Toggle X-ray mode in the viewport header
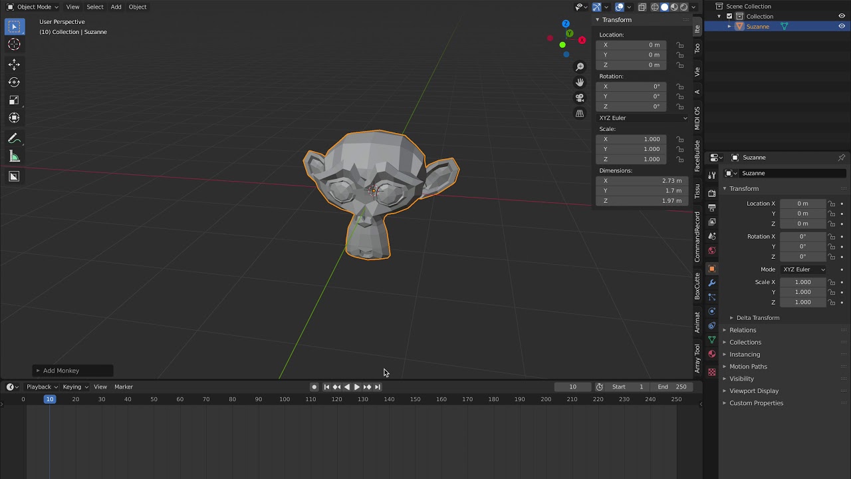Screen dimensions: 851x479 coord(642,7)
